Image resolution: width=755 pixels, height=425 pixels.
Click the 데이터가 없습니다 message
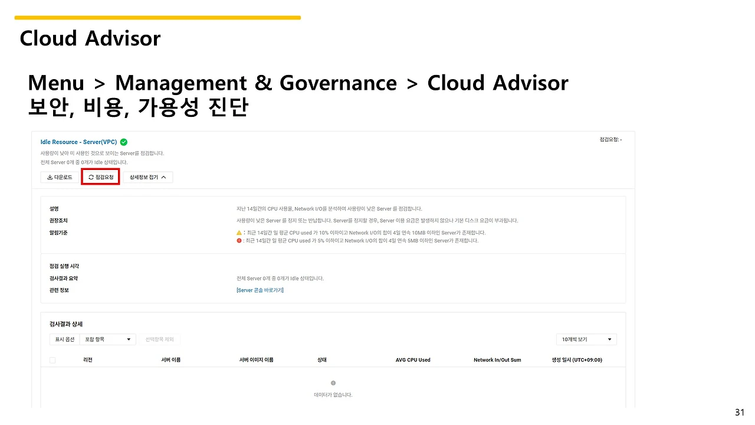pos(333,395)
